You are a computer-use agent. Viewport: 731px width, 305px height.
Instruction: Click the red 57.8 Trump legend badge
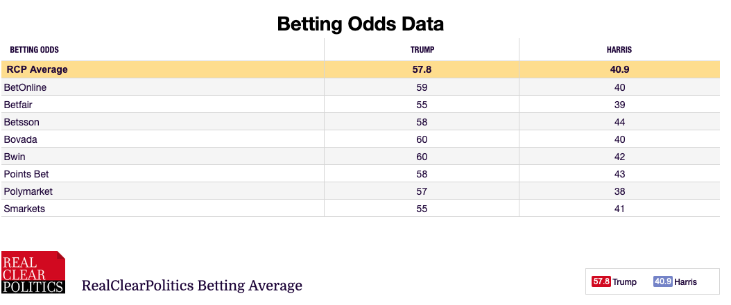[x=601, y=281]
